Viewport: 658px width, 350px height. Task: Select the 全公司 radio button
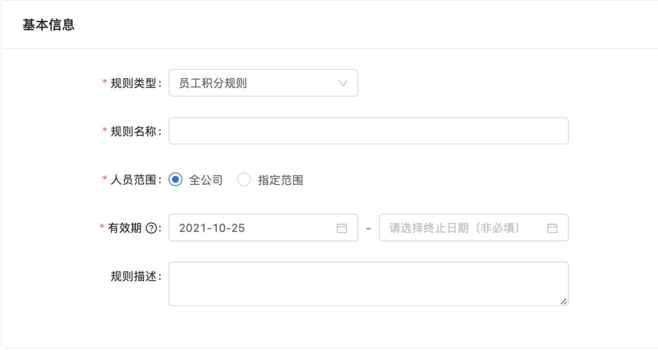(175, 180)
